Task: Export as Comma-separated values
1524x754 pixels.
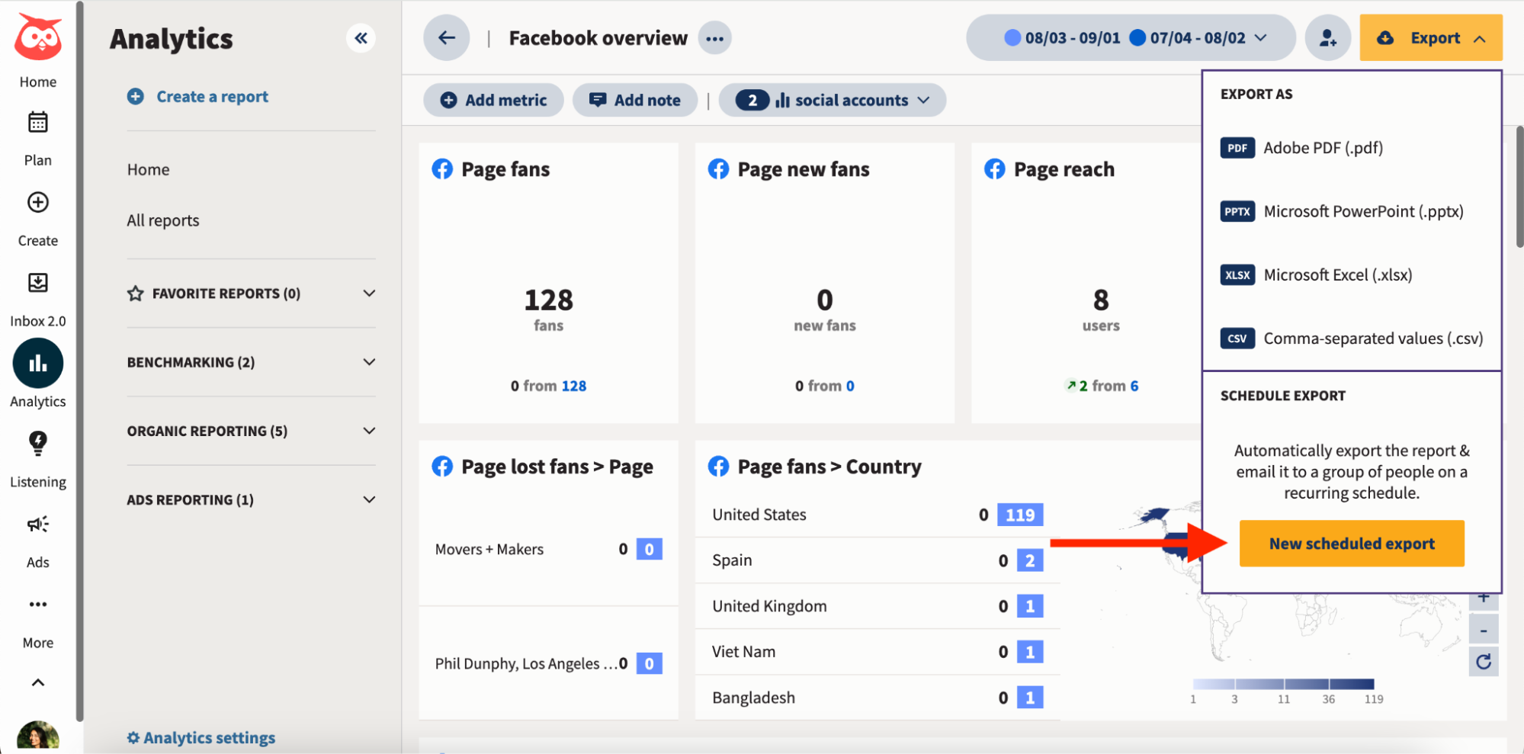Action: click(x=1352, y=338)
